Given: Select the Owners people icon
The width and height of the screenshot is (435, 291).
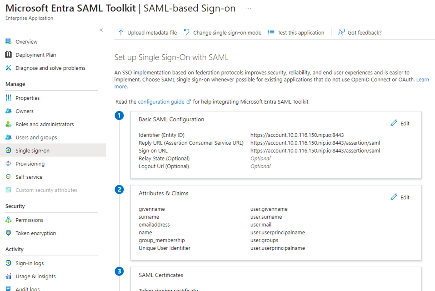Looking at the screenshot, I should point(8,111).
